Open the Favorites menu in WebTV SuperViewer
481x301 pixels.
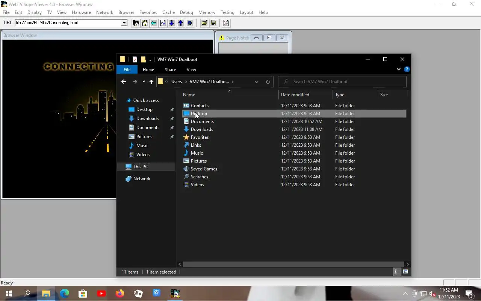coord(148,12)
